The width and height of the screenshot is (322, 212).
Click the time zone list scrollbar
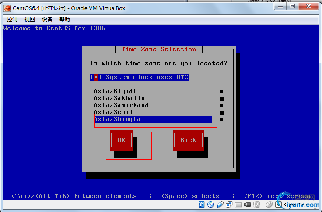(x=221, y=105)
